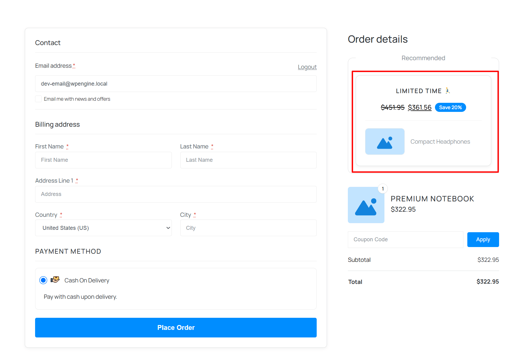The image size is (526, 358).
Task: Focus the Email address field
Action: click(176, 84)
